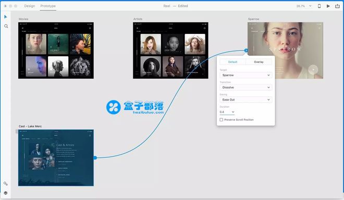
Task: Click the Sparrow artboard connection arrow handle
Action: [x=246, y=51]
